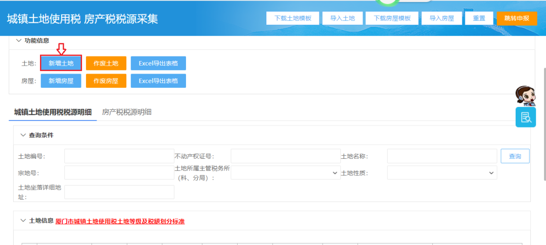Click 新增土地 button
Image resolution: width=546 pixels, height=245 pixels.
click(61, 63)
